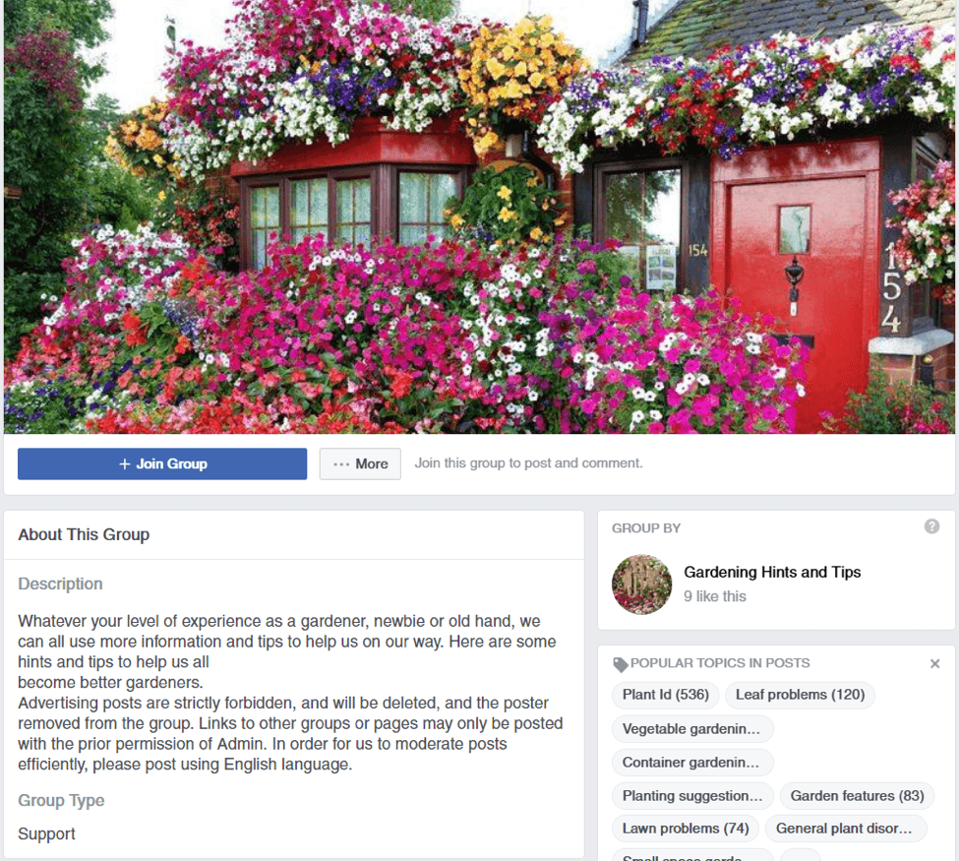Open the More options menu

360,463
